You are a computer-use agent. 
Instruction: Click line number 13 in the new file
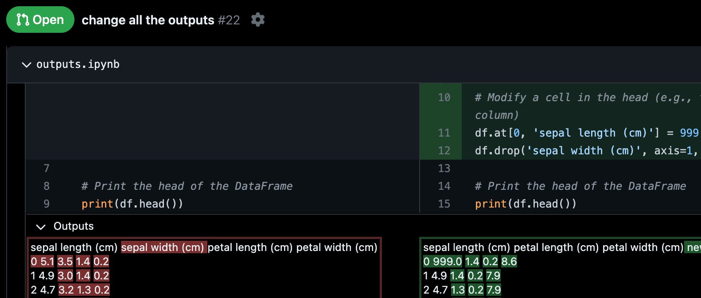444,169
